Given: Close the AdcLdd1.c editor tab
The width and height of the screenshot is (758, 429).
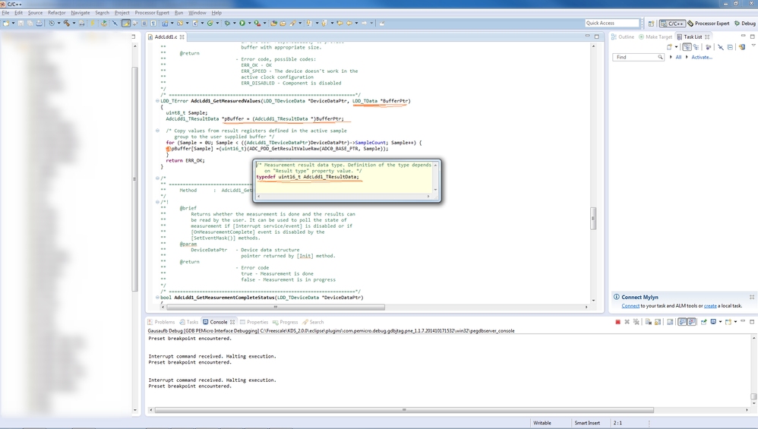Looking at the screenshot, I should 182,36.
